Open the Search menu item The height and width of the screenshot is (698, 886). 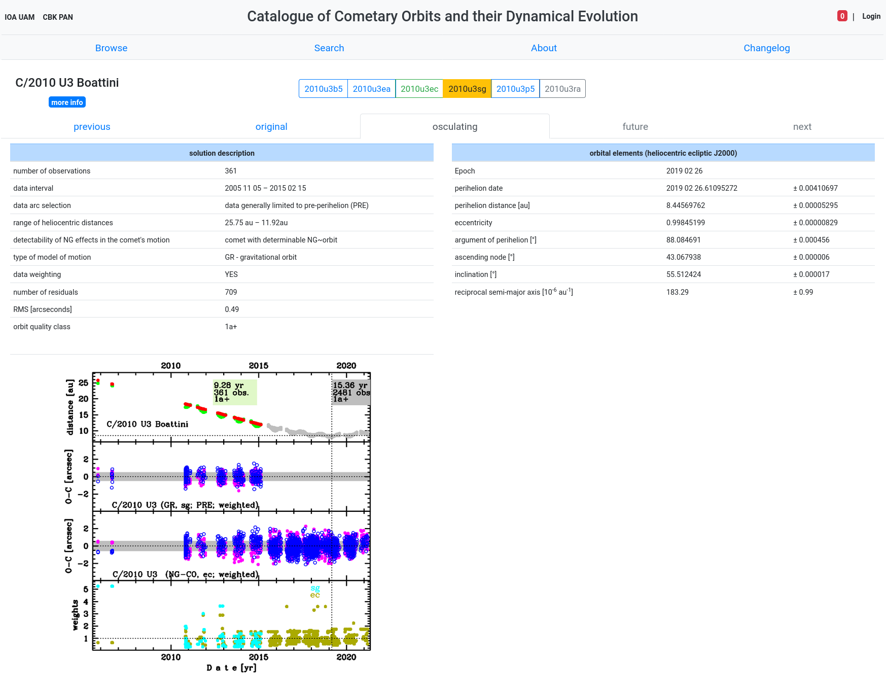329,48
